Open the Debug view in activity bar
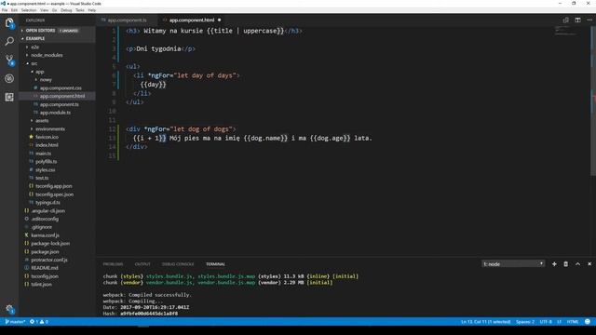 [x=9, y=78]
